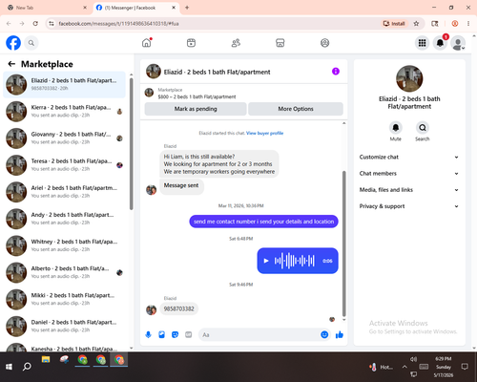
Task: Open conversation information purple icon
Action: point(336,72)
